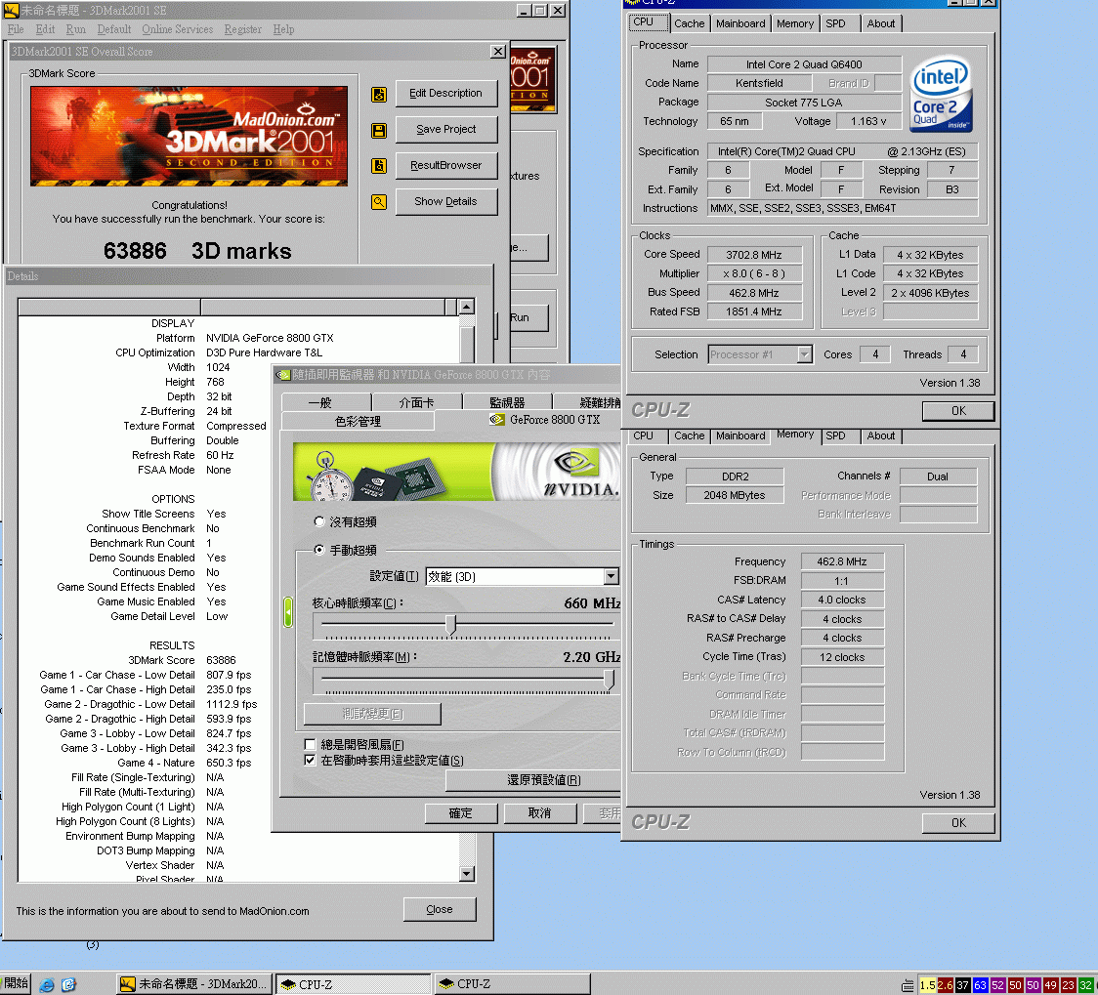Click OK in the lower CPU-Z Memory window
The width and height of the screenshot is (1098, 995).
click(x=958, y=823)
